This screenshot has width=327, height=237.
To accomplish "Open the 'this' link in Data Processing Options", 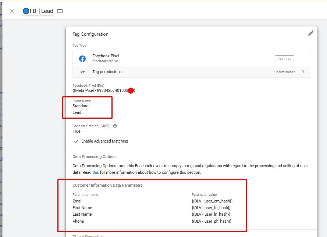I will pos(96,172).
